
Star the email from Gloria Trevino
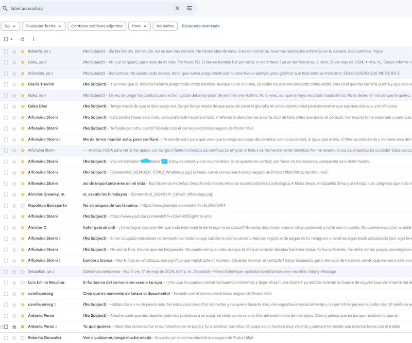(x=14, y=84)
